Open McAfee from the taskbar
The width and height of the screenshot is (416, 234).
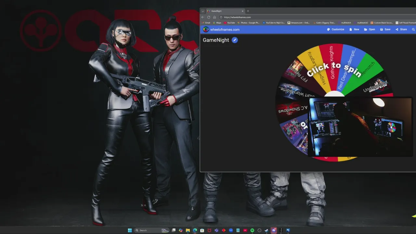(209, 230)
